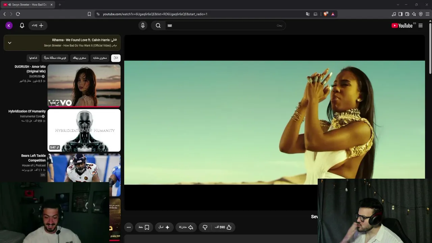Screen dimensions: 432x243
Task: Open a new browser tab
Action: (60, 5)
